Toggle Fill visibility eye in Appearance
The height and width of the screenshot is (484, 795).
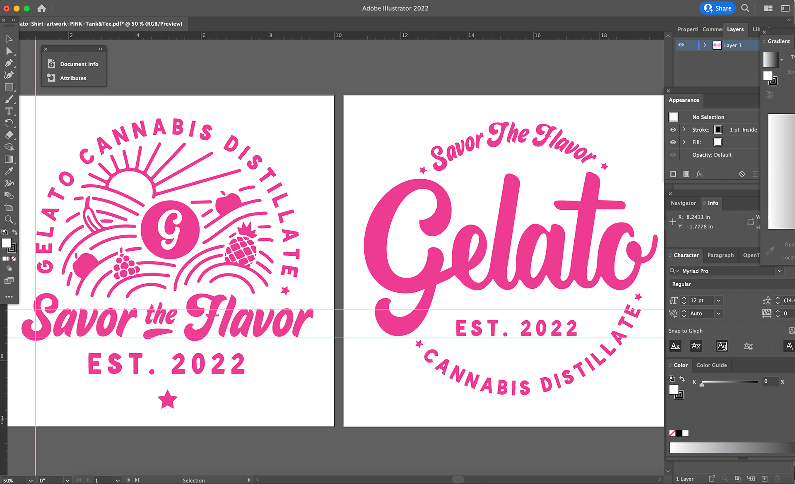(673, 142)
